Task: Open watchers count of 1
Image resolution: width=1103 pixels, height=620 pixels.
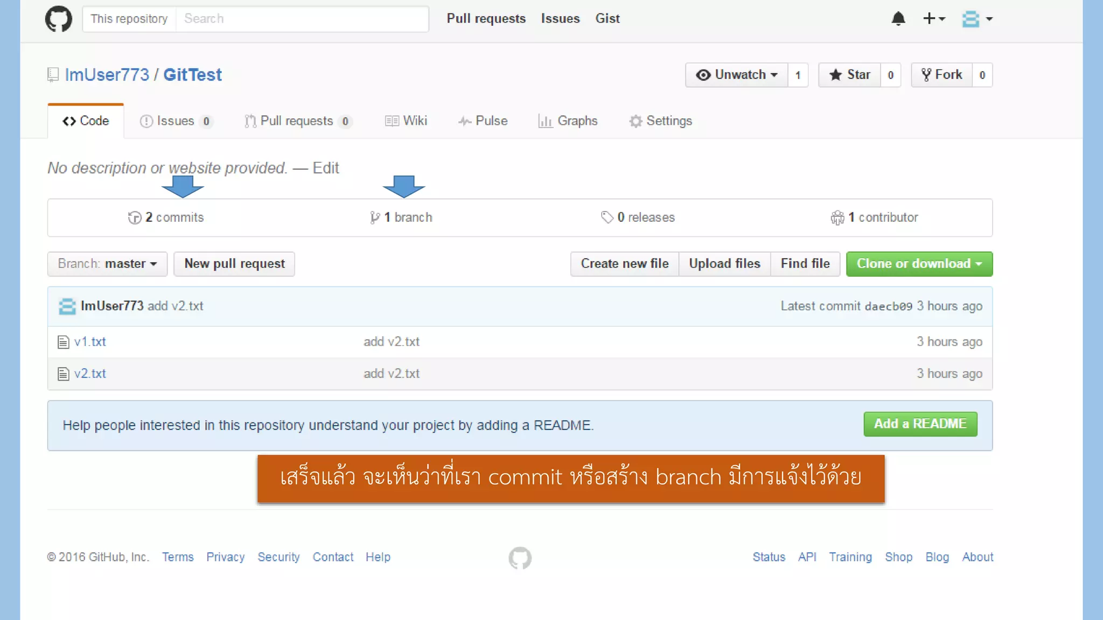Action: (x=798, y=75)
